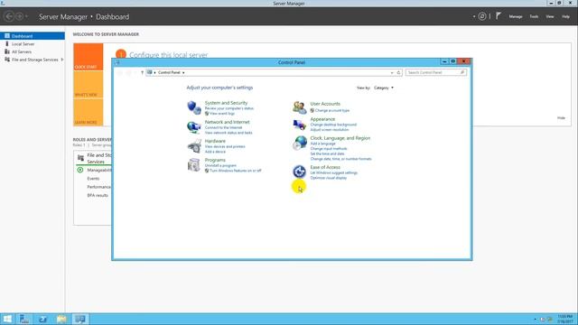The width and height of the screenshot is (578, 325).
Task: Open PowerShell from the taskbar
Action: [x=42, y=319]
